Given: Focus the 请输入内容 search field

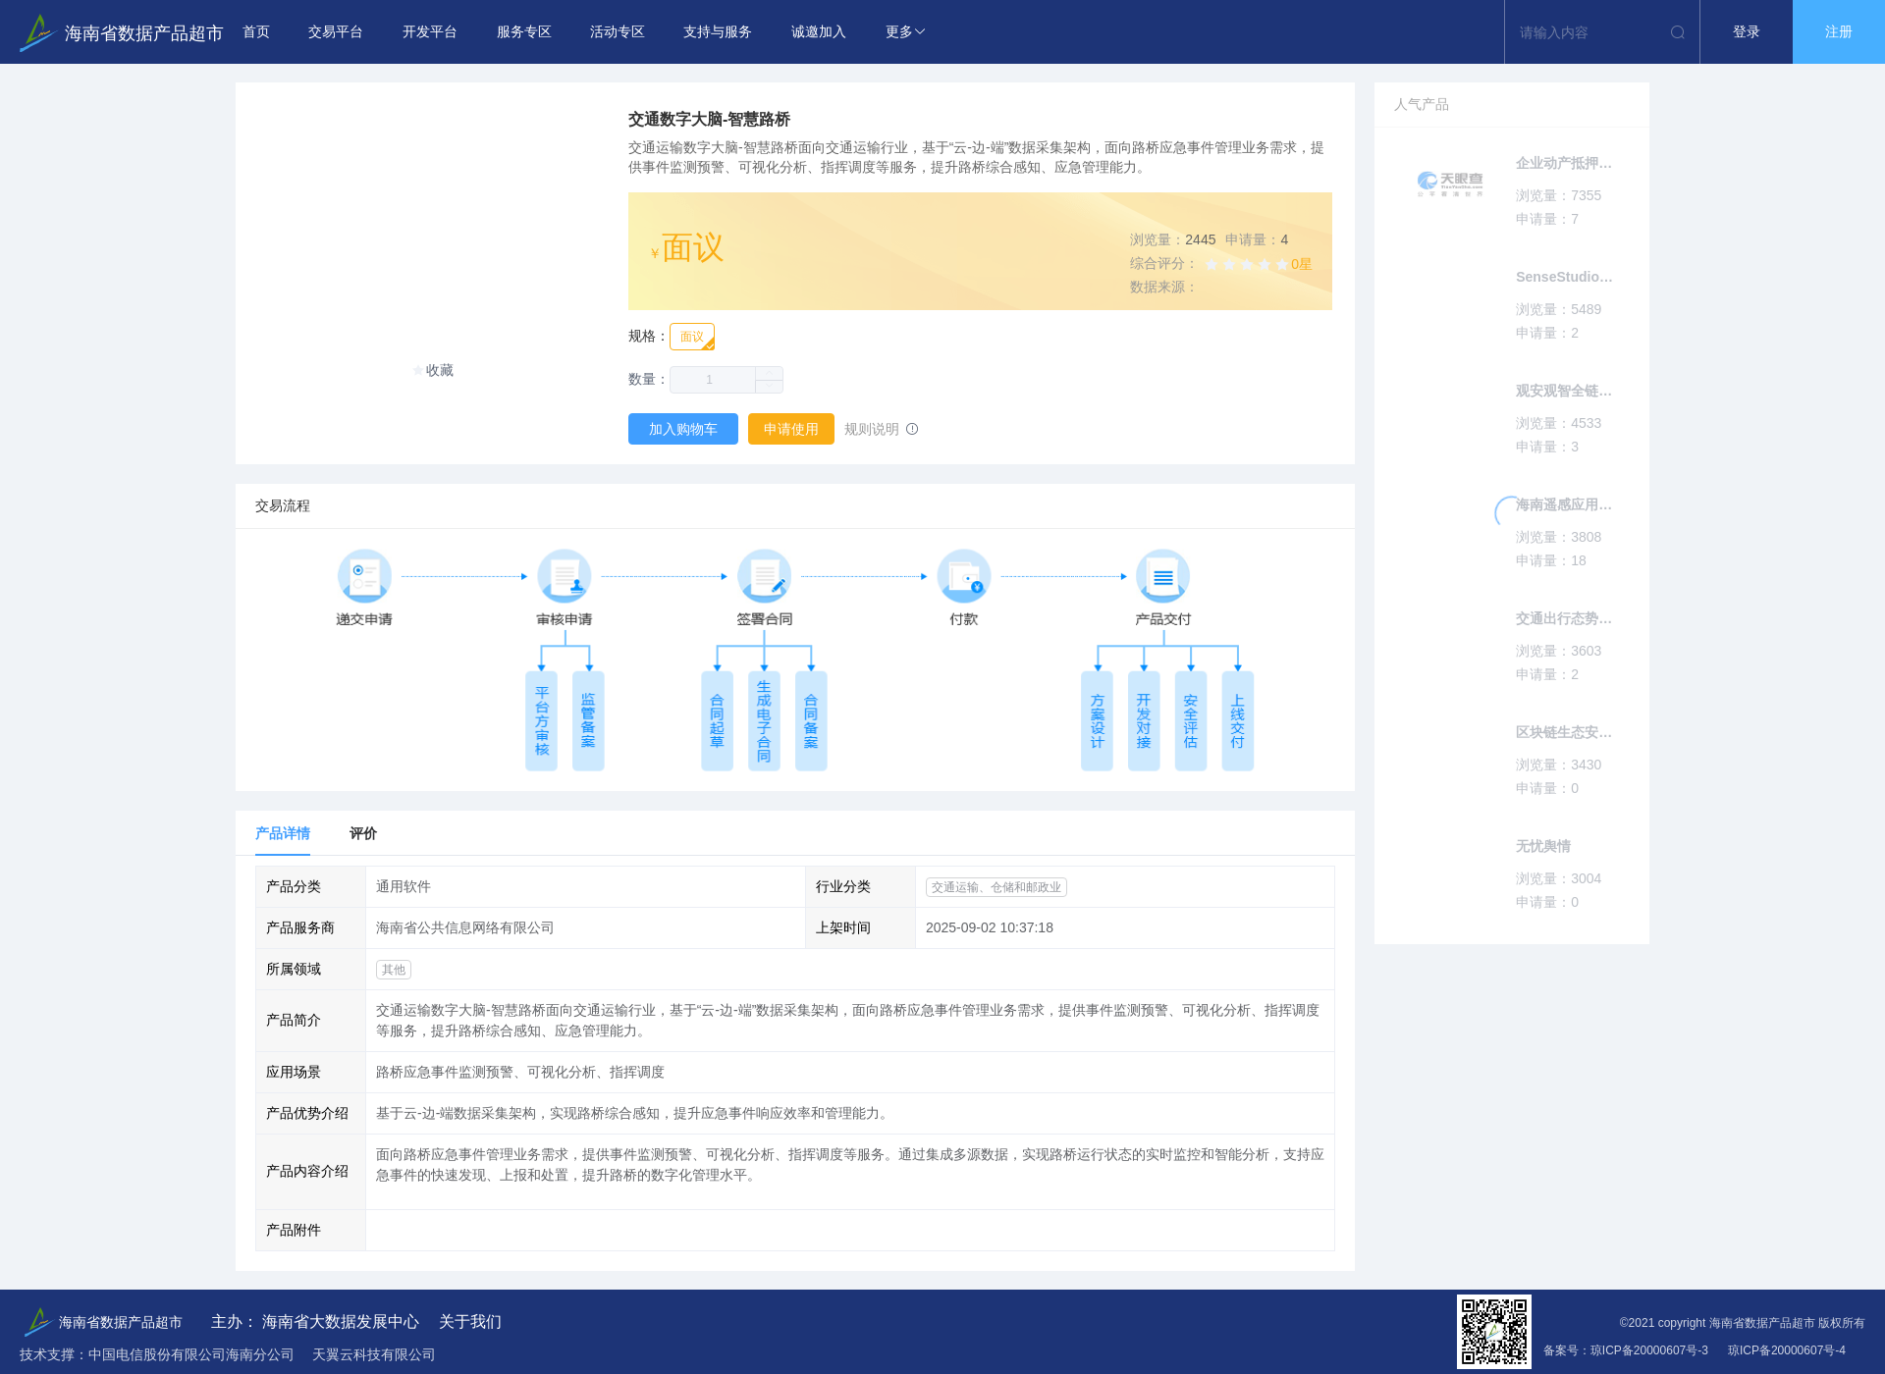Looking at the screenshot, I should coord(1589,32).
